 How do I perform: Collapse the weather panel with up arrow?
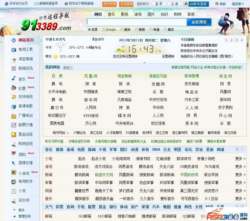click(x=145, y=63)
